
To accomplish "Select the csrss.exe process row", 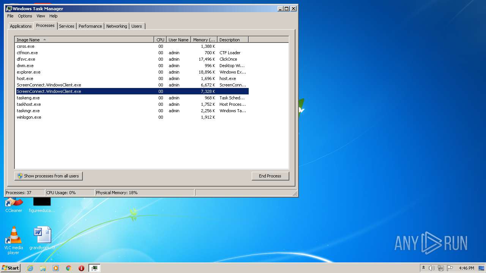I will point(132,46).
